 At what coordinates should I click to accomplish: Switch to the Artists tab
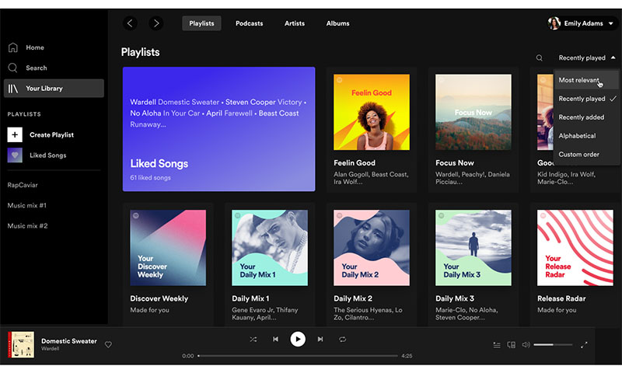click(x=295, y=23)
